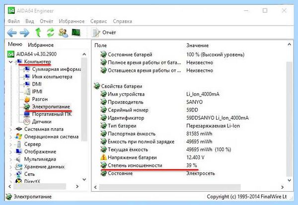
Task: Select the Степень изношенности row
Action: point(149,165)
